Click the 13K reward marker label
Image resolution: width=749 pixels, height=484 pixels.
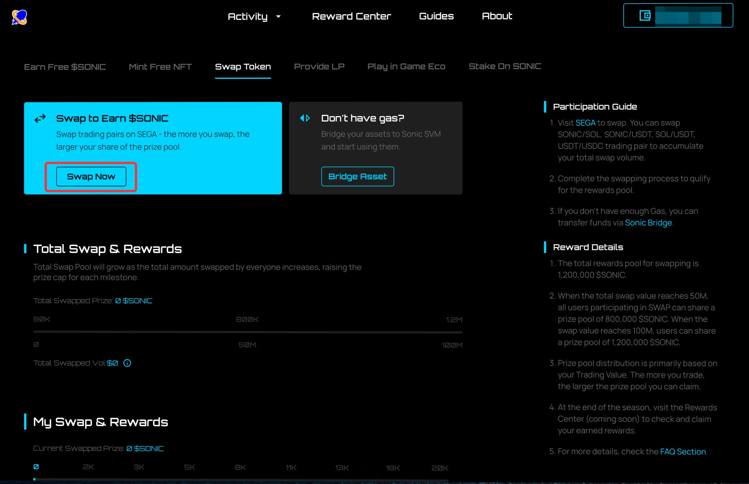click(342, 468)
